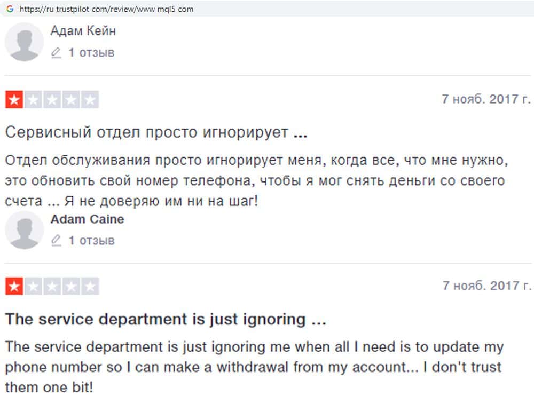Viewport: 534px width, 396px height.
Task: Click the Google favicon in the address bar
Action: pos(10,9)
